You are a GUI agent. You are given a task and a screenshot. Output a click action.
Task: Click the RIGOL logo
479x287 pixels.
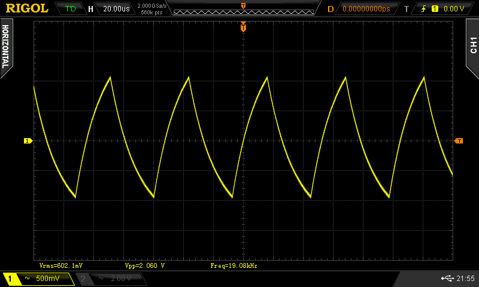click(27, 8)
